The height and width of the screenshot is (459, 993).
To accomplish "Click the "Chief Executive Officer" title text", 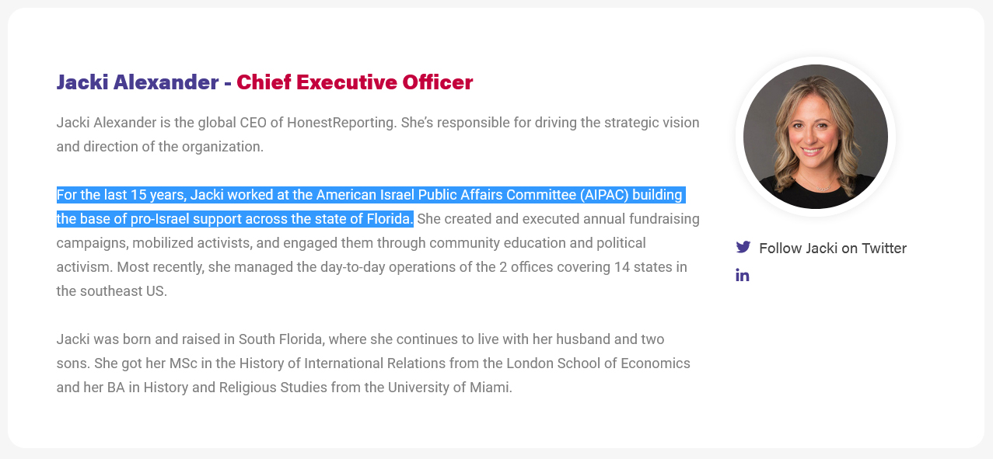I will tap(355, 82).
